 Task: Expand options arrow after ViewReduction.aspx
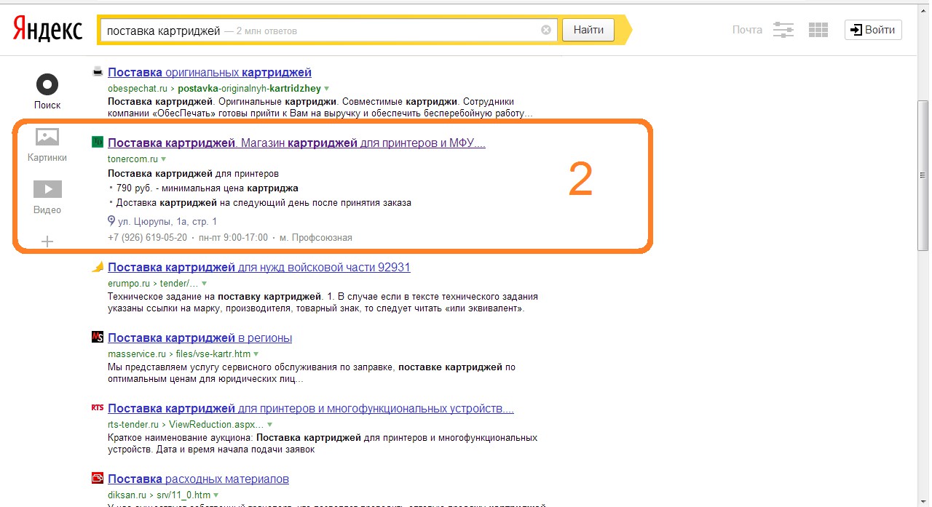pyautogui.click(x=269, y=425)
